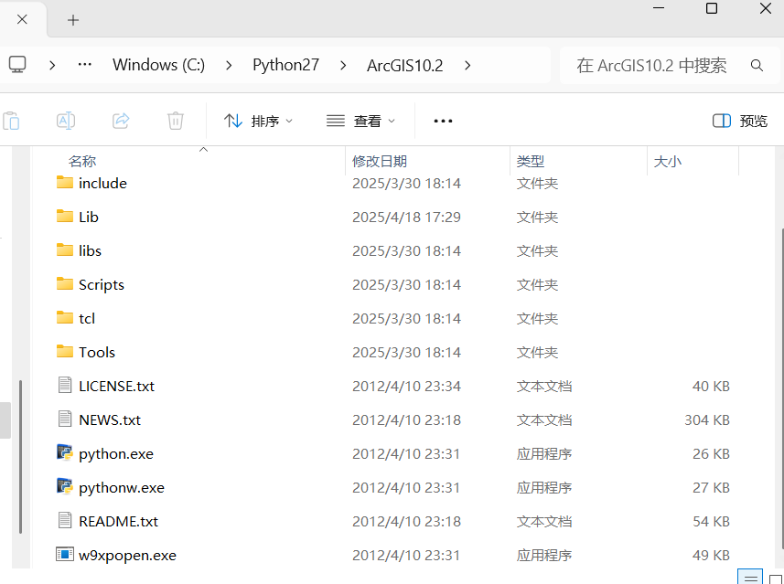Close the current File Explorer tab
This screenshot has width=784, height=584.
point(22,20)
